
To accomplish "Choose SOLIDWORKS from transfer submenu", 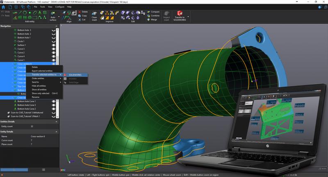I will coord(75,75).
